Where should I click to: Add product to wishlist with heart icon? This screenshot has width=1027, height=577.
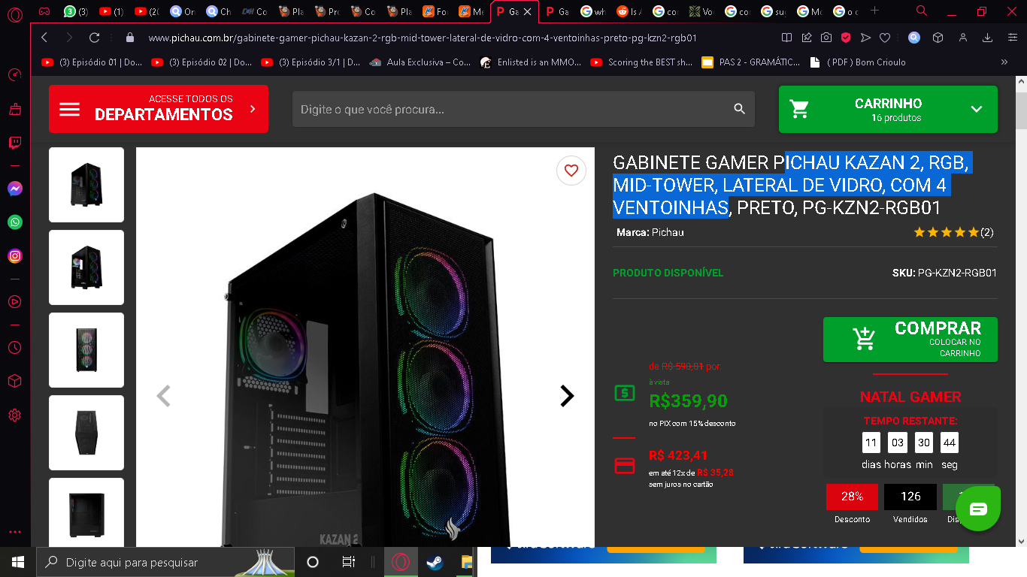571,171
